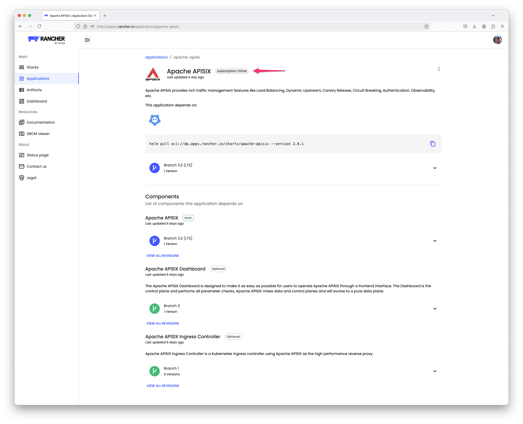The image size is (523, 424).
Task: Open the SBOM viewer
Action: [x=38, y=133]
